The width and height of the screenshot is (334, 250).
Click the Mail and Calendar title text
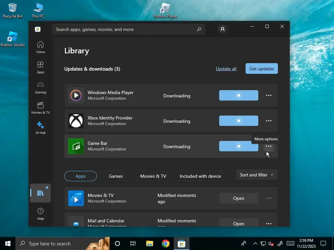pyautogui.click(x=106, y=221)
